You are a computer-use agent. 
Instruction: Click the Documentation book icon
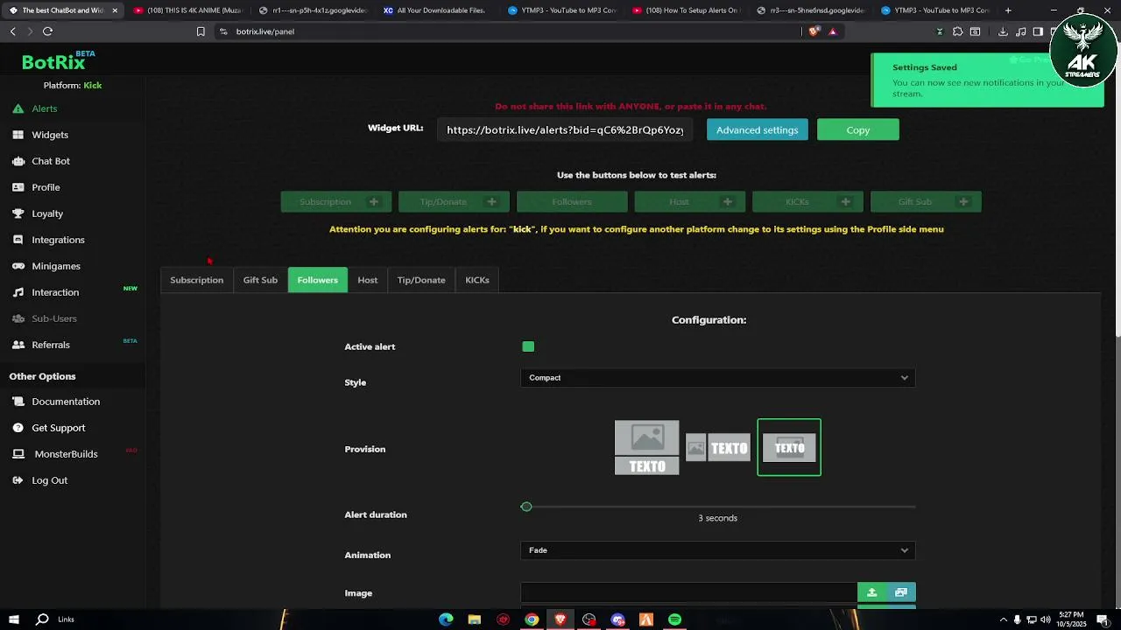pos(18,402)
